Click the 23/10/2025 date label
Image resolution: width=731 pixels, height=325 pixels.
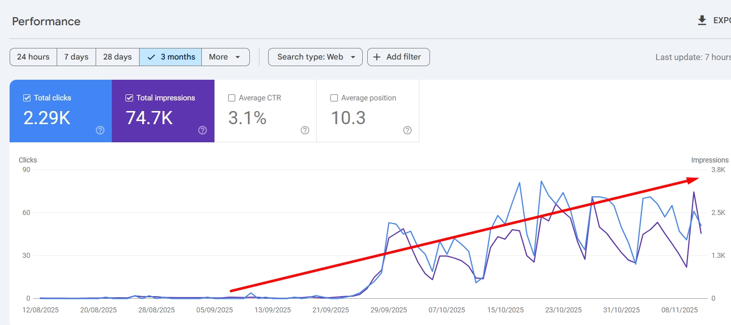click(x=564, y=310)
